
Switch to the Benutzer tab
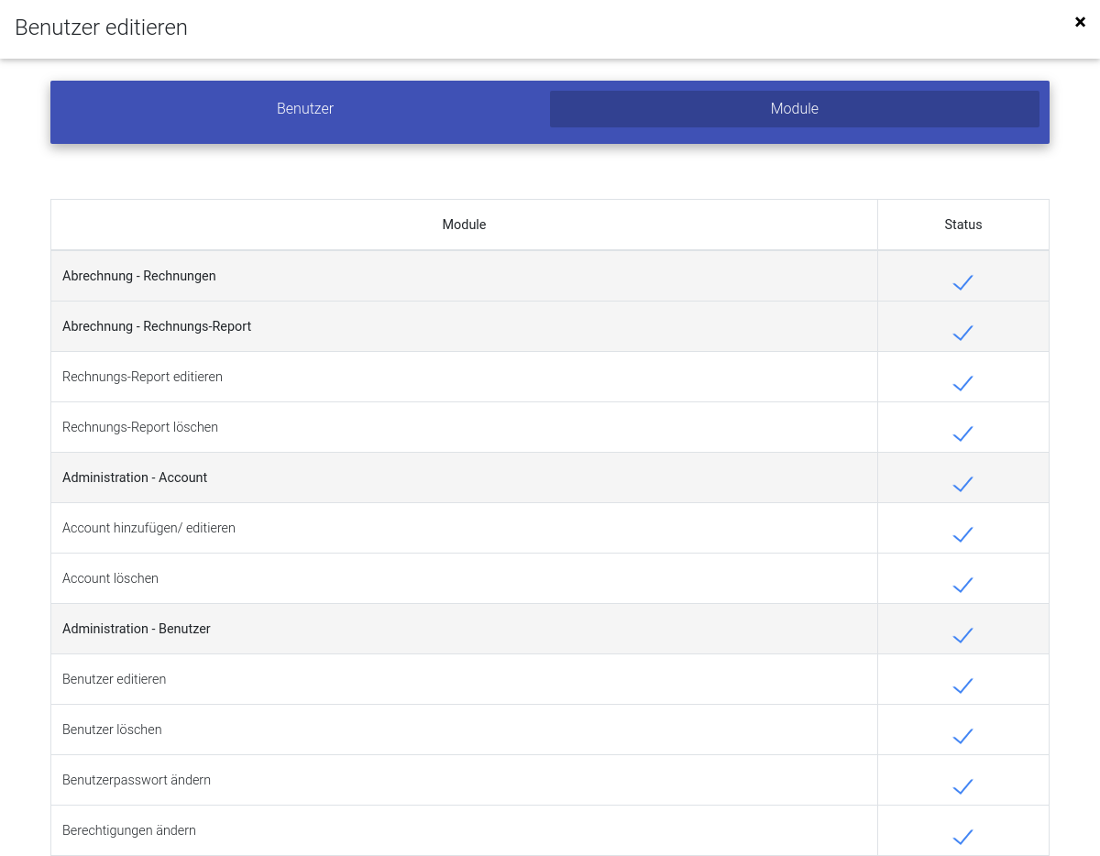[305, 109]
